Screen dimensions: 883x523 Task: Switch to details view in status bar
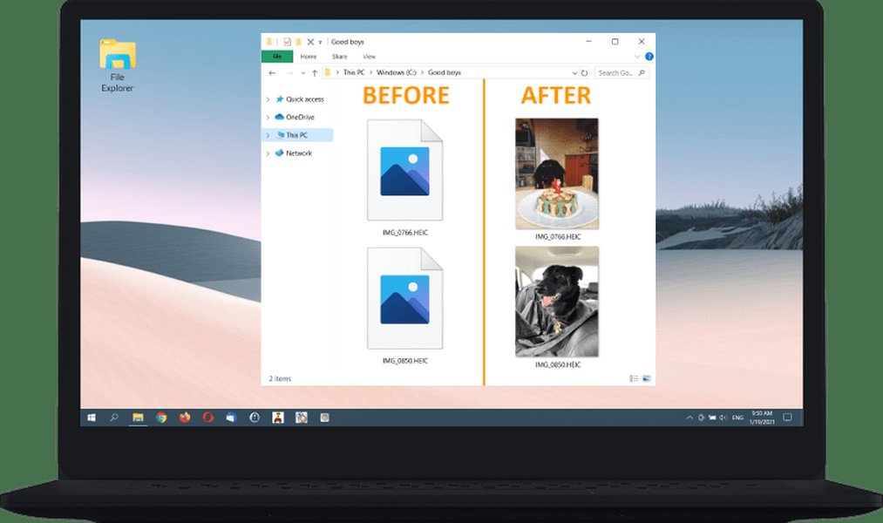pyautogui.click(x=634, y=378)
